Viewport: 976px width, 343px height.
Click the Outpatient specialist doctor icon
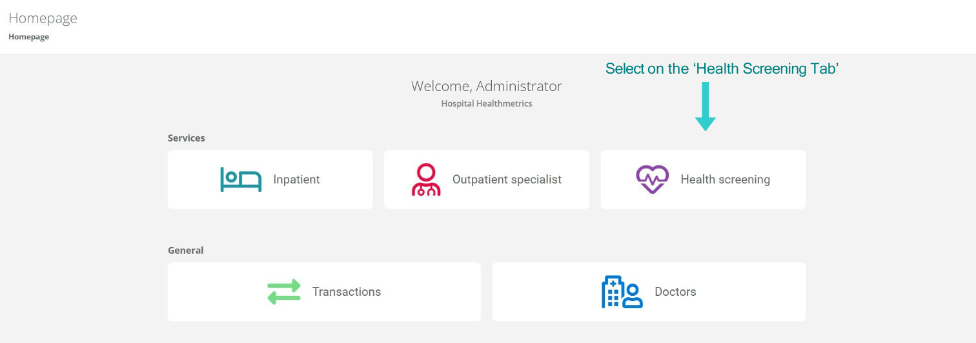click(x=426, y=180)
